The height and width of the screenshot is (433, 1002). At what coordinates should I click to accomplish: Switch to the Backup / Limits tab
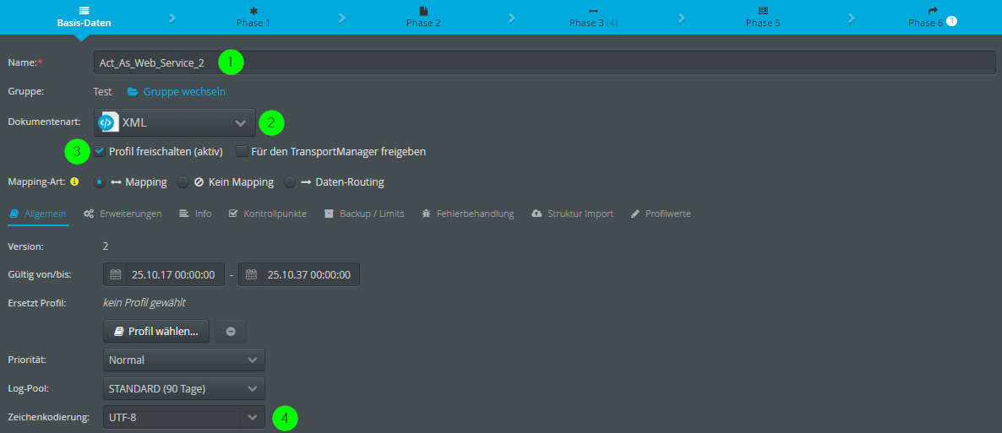pyautogui.click(x=364, y=214)
